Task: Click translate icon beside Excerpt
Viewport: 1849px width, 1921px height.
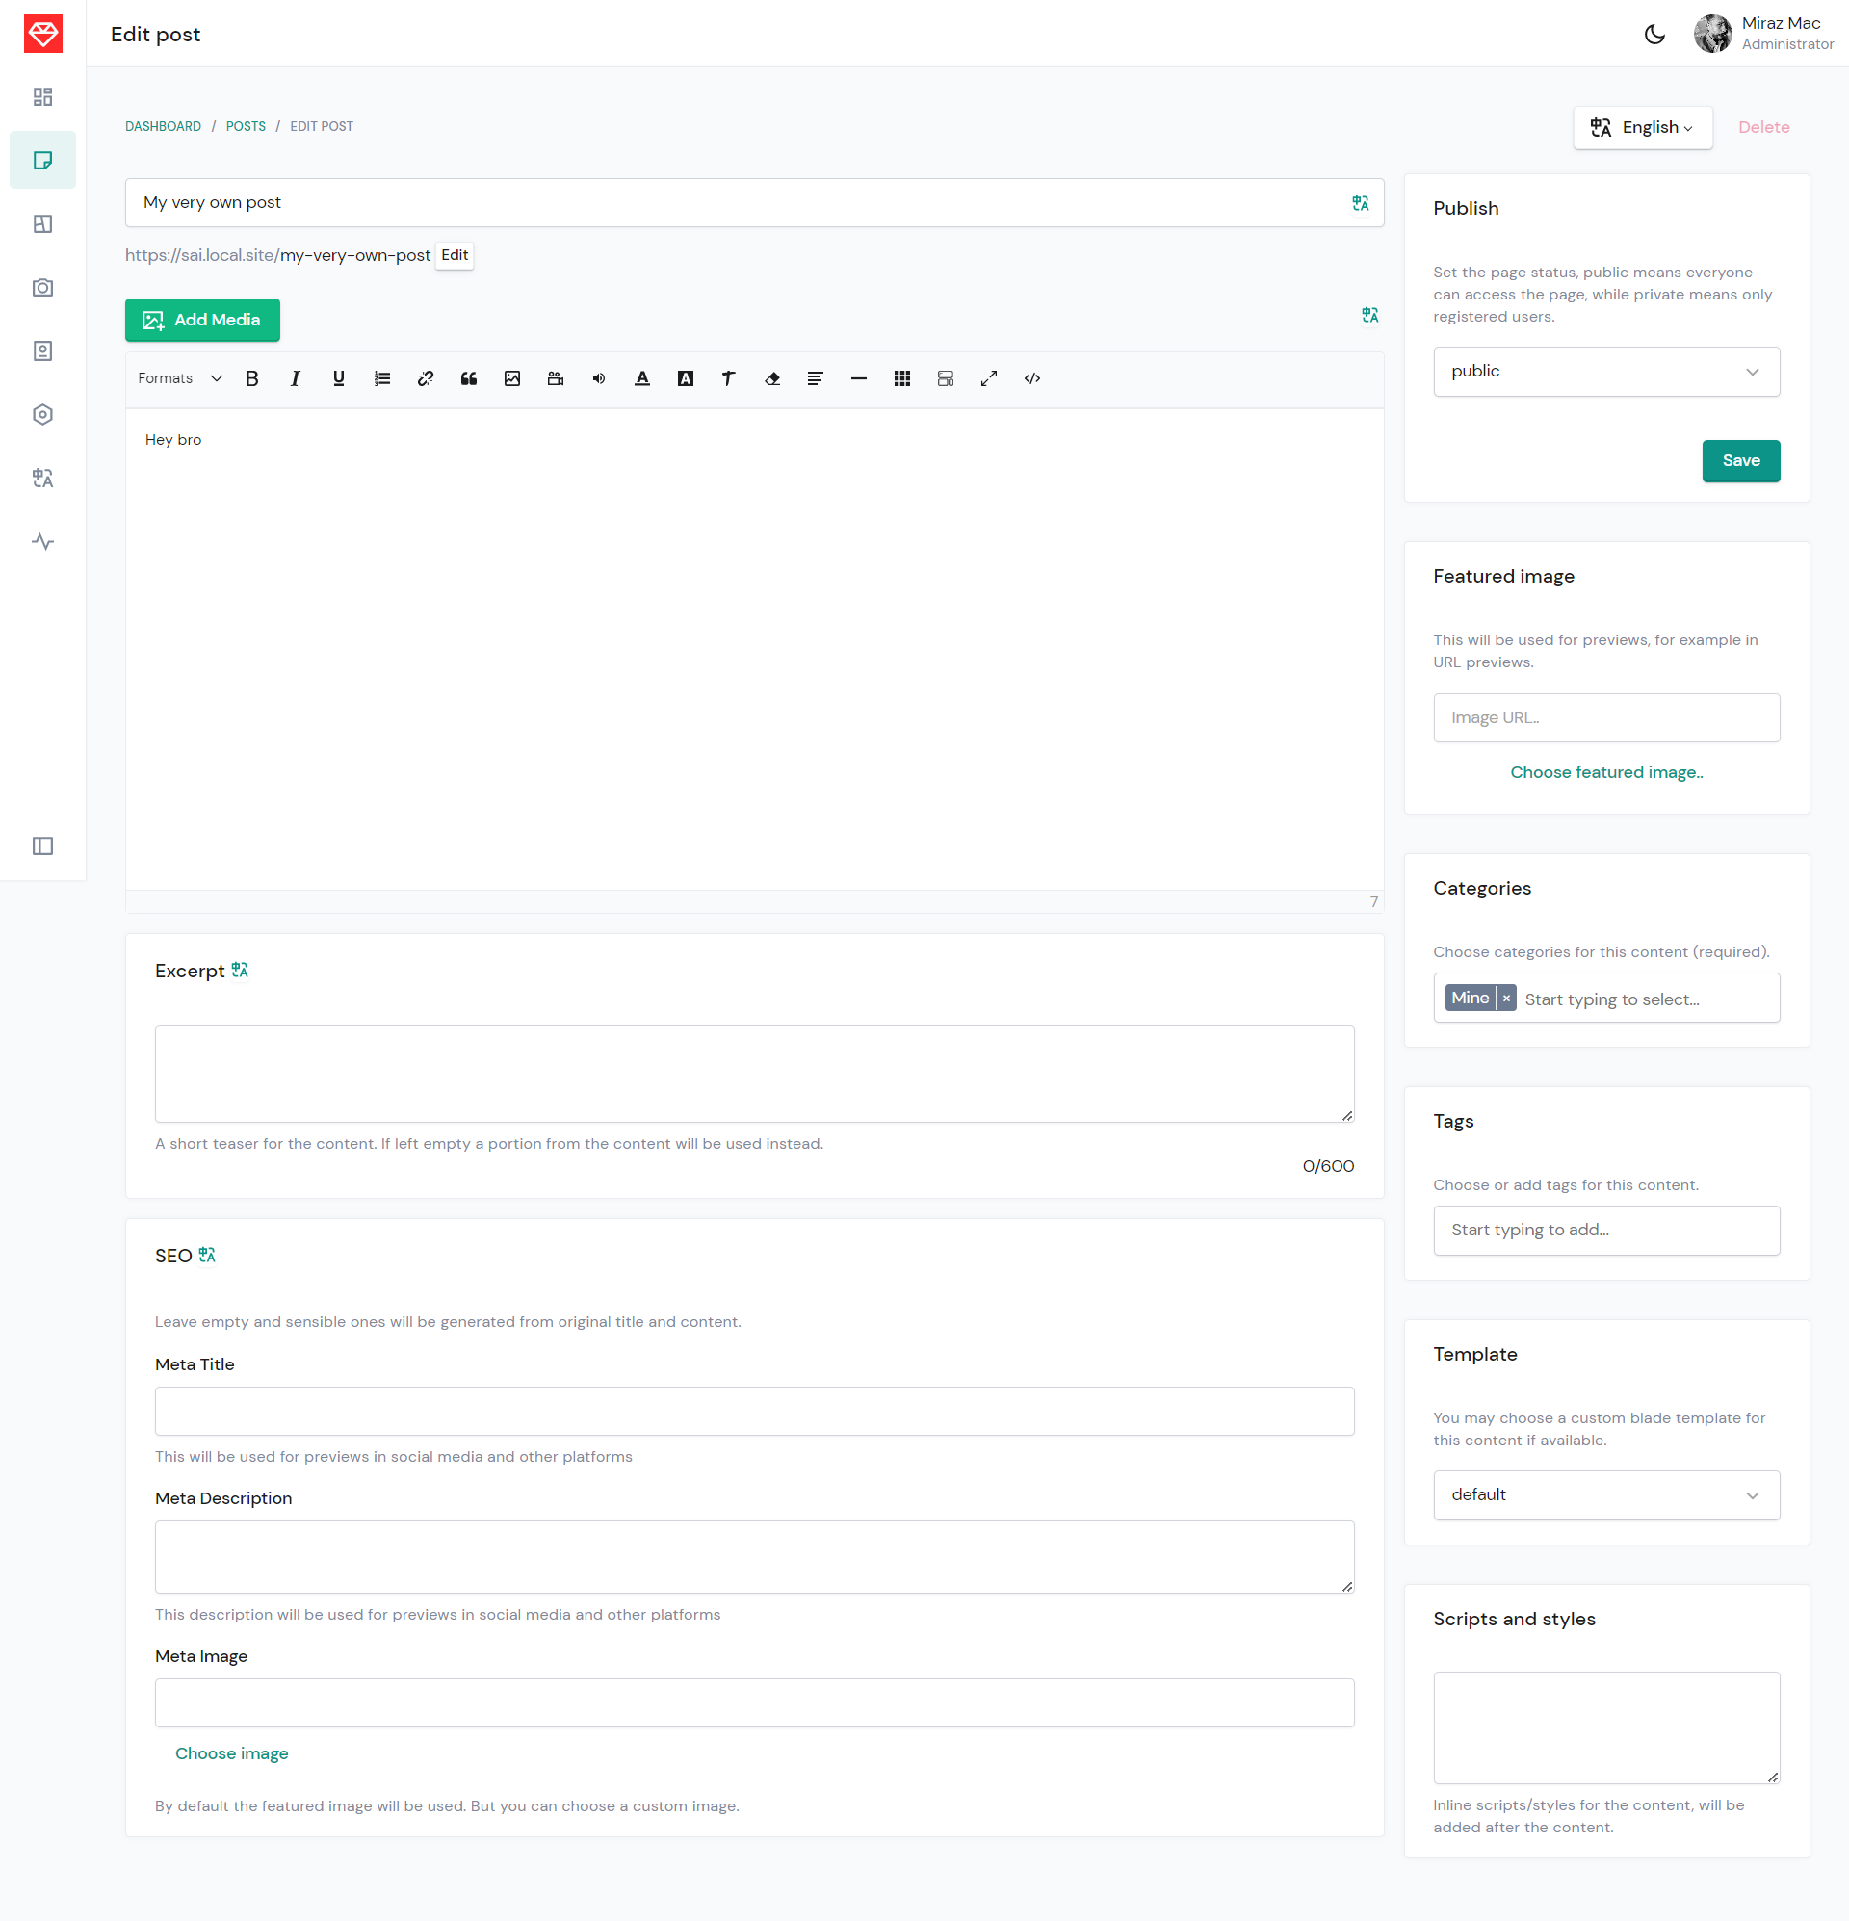Action: point(240,971)
